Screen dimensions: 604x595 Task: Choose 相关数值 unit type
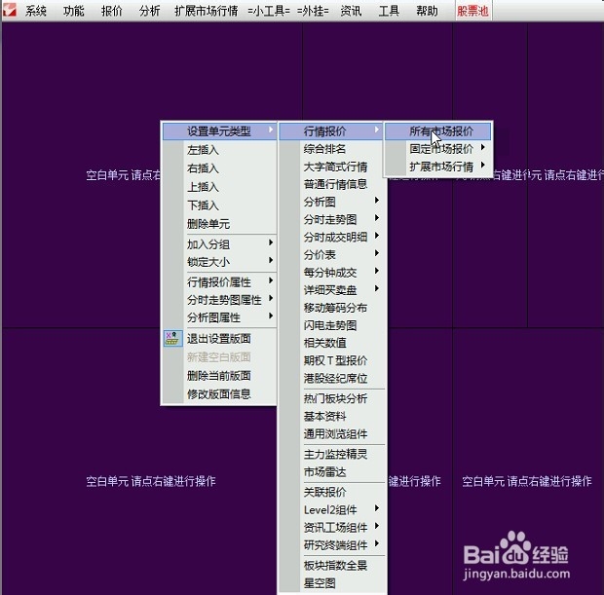[332, 343]
